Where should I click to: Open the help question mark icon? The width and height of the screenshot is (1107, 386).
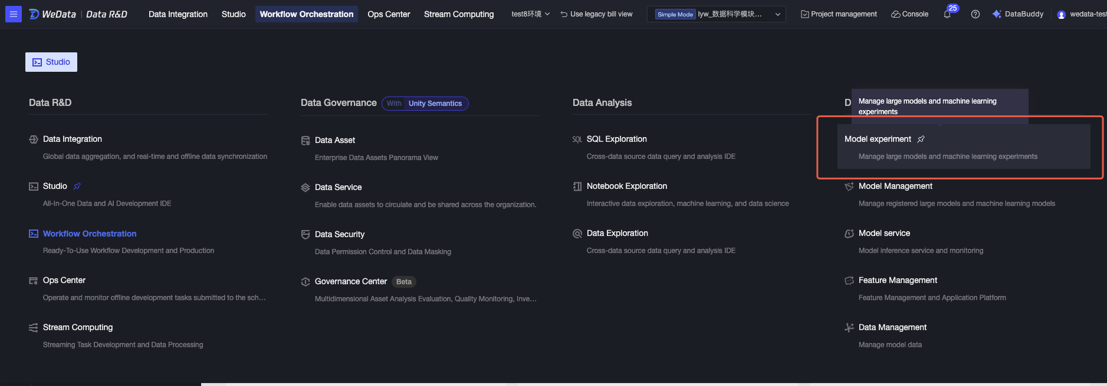click(x=975, y=14)
